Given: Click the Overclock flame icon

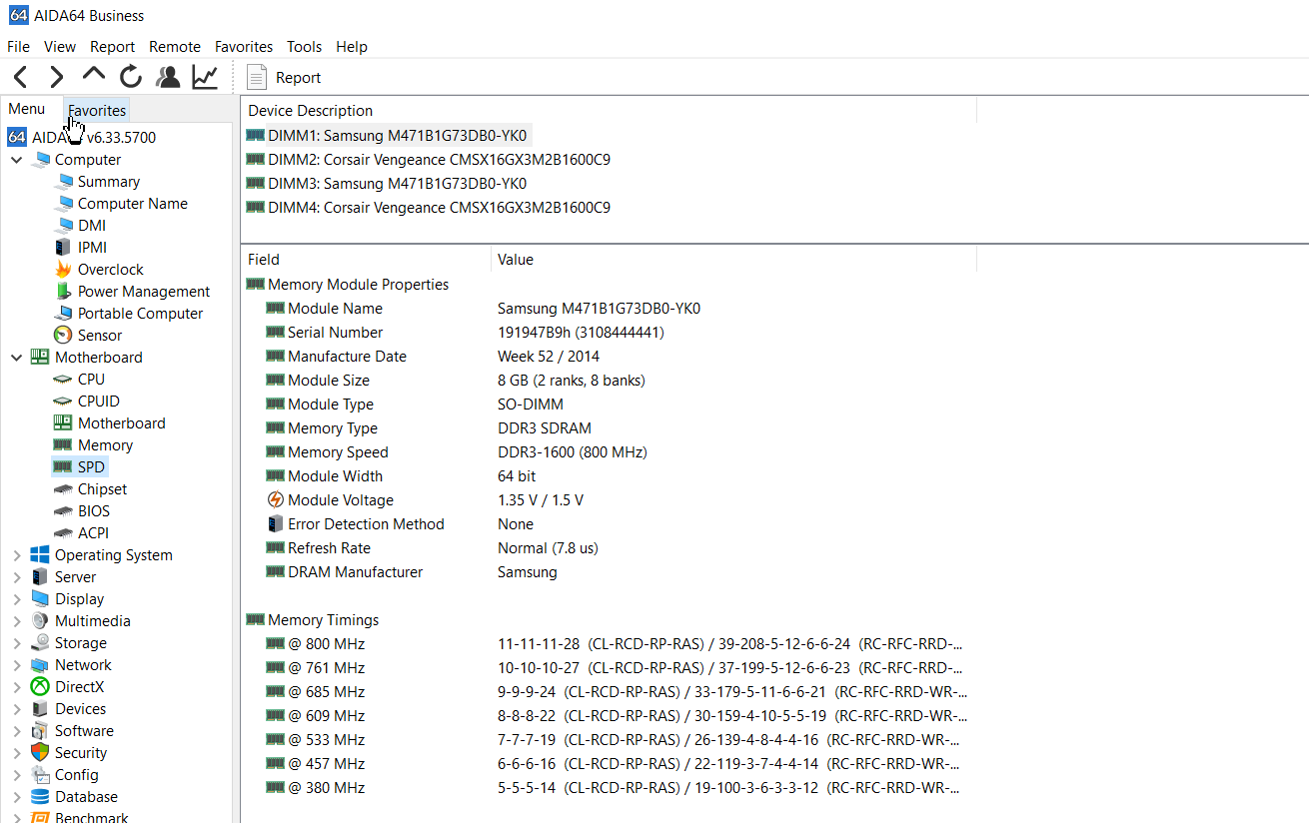Looking at the screenshot, I should 63,269.
